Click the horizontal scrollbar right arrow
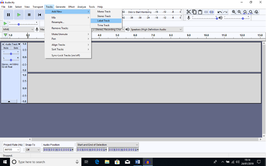 (x=260, y=139)
